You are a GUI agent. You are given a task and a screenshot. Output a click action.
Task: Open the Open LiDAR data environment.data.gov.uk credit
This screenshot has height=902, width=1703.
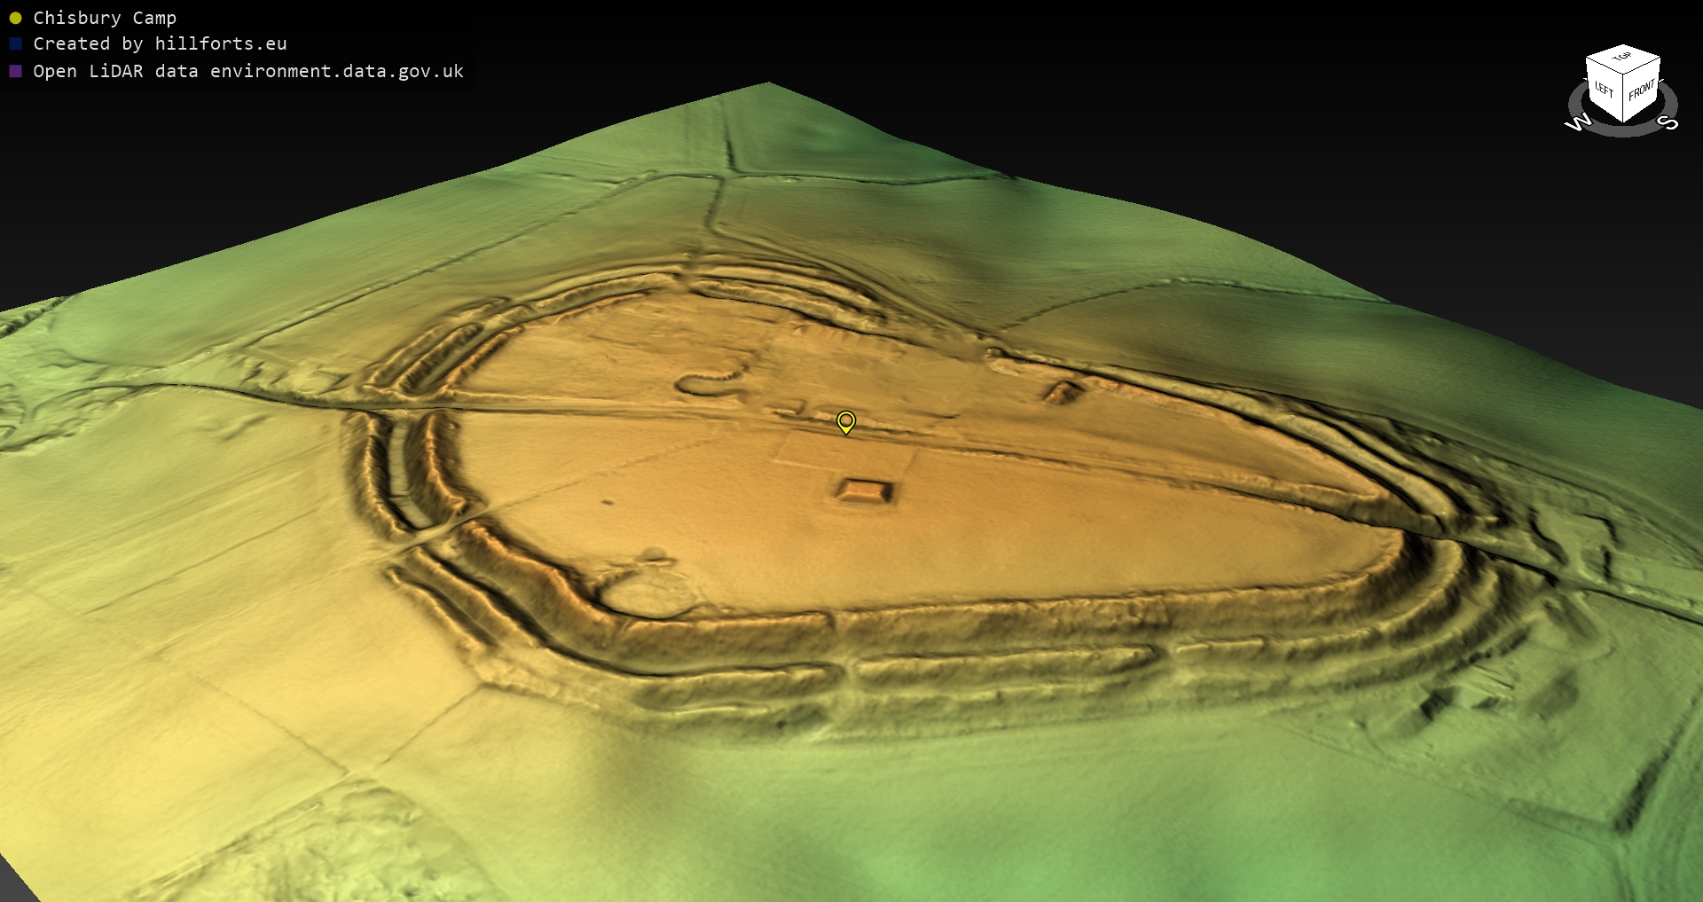point(248,71)
